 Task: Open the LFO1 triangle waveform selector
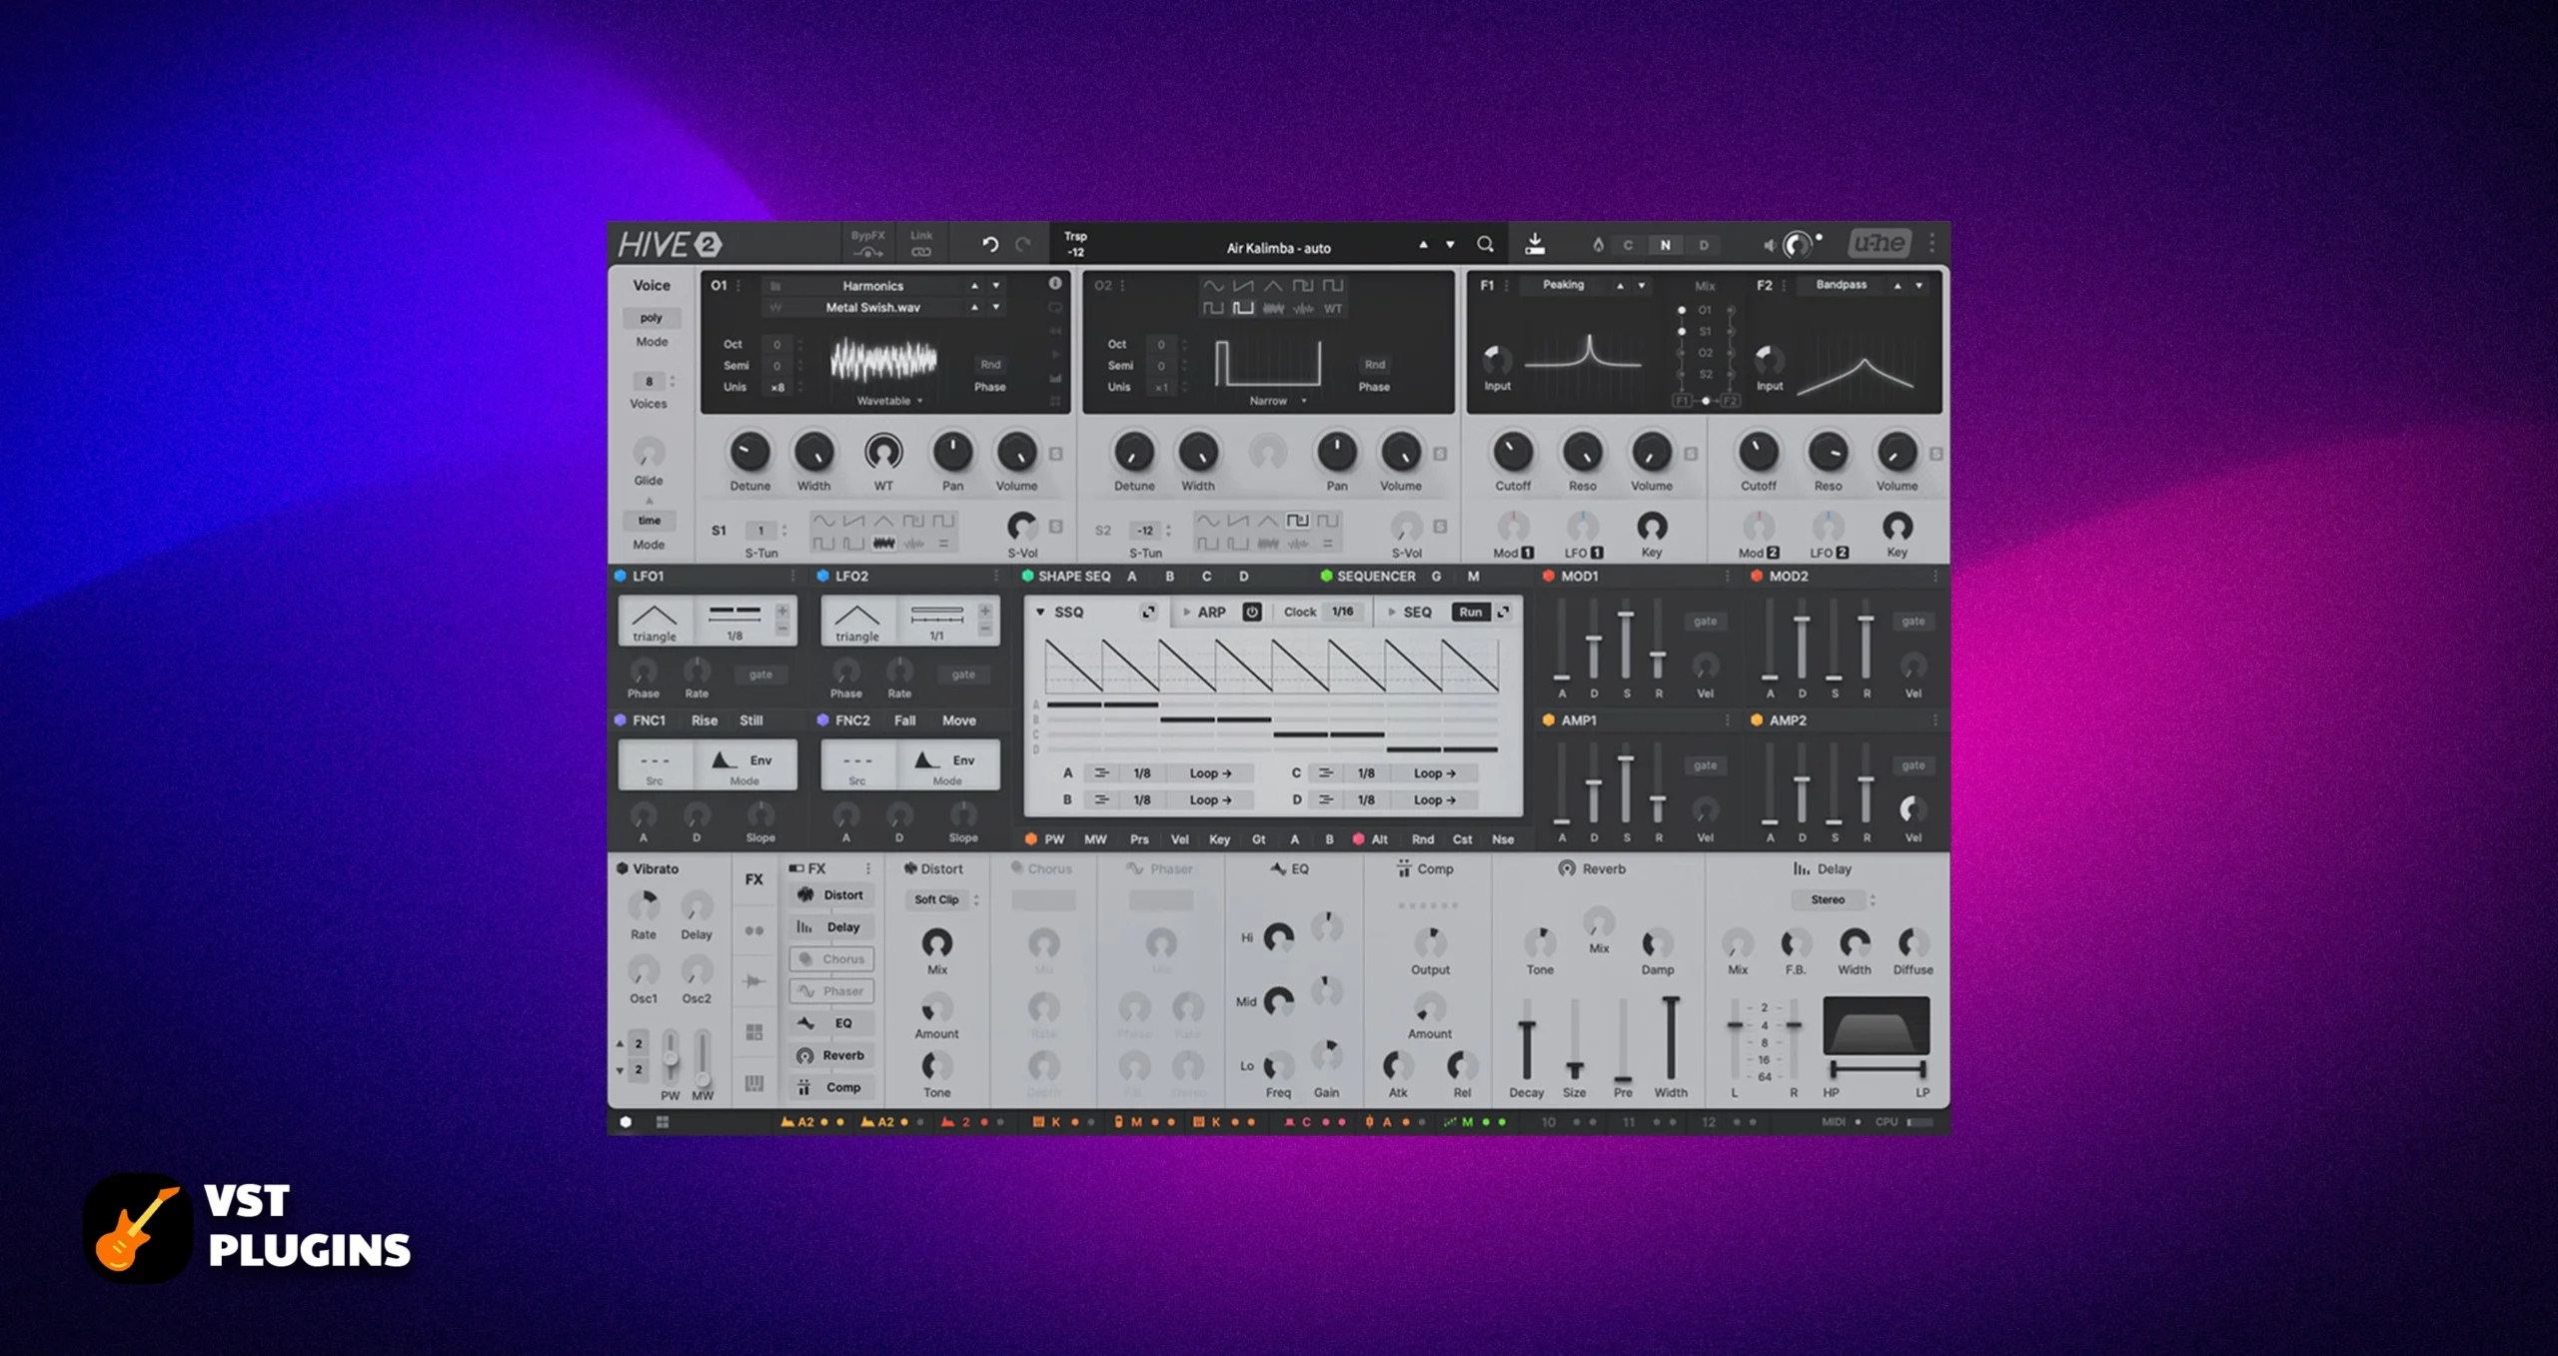point(654,622)
